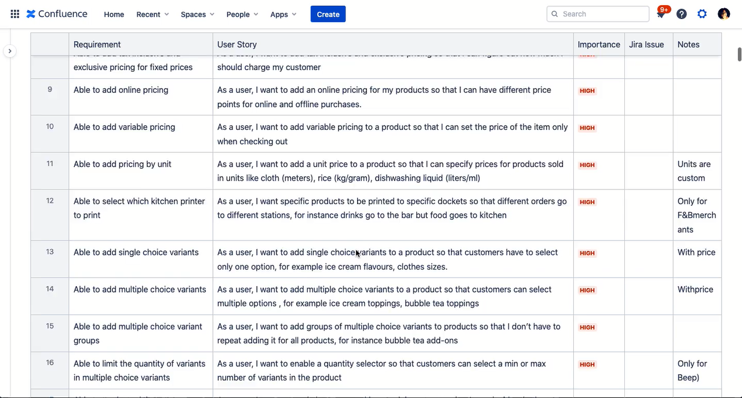Select 'Able to add pricing by unit' requirement
This screenshot has width=742, height=398.
click(x=122, y=164)
